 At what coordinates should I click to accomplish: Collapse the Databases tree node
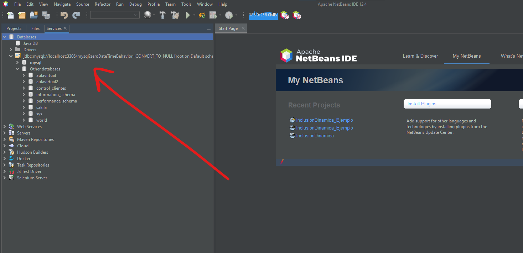pyautogui.click(x=5, y=37)
